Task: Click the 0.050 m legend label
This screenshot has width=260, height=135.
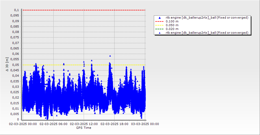Action: (x=172, y=25)
